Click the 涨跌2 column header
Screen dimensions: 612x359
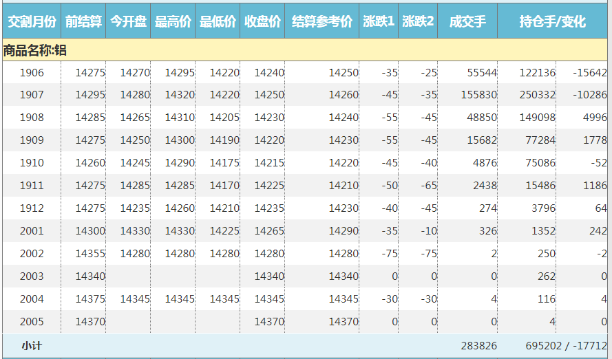pos(418,22)
